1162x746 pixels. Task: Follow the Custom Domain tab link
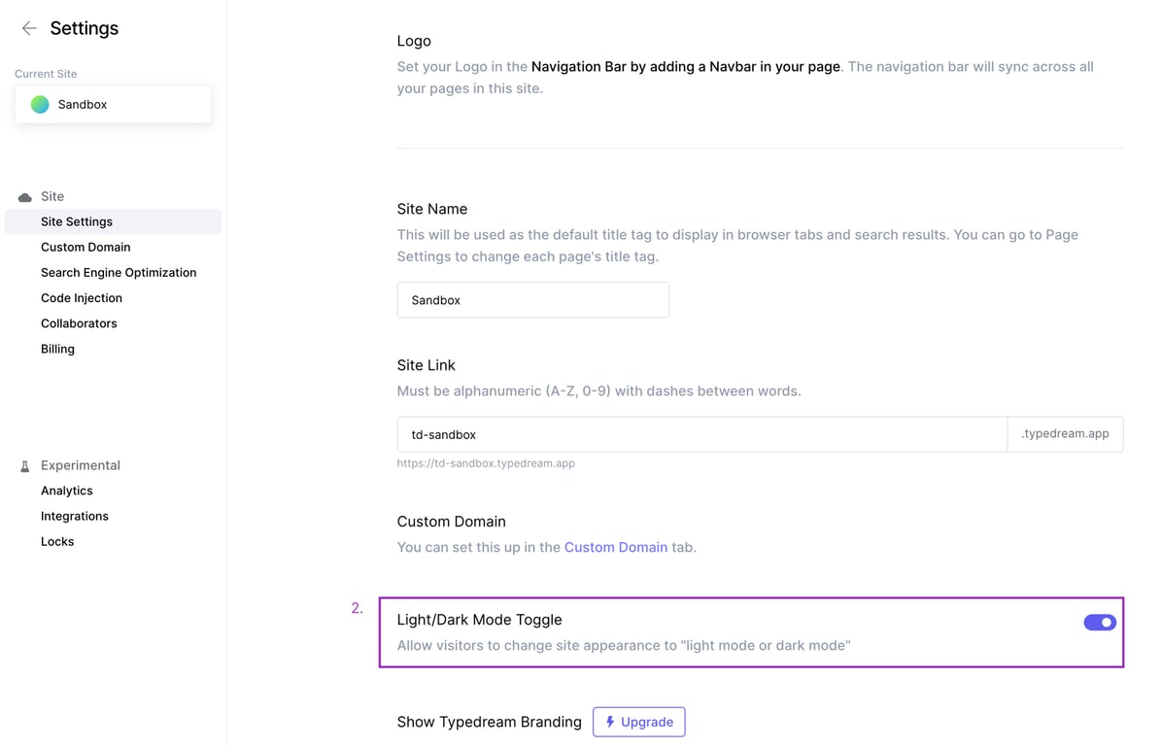tap(615, 548)
